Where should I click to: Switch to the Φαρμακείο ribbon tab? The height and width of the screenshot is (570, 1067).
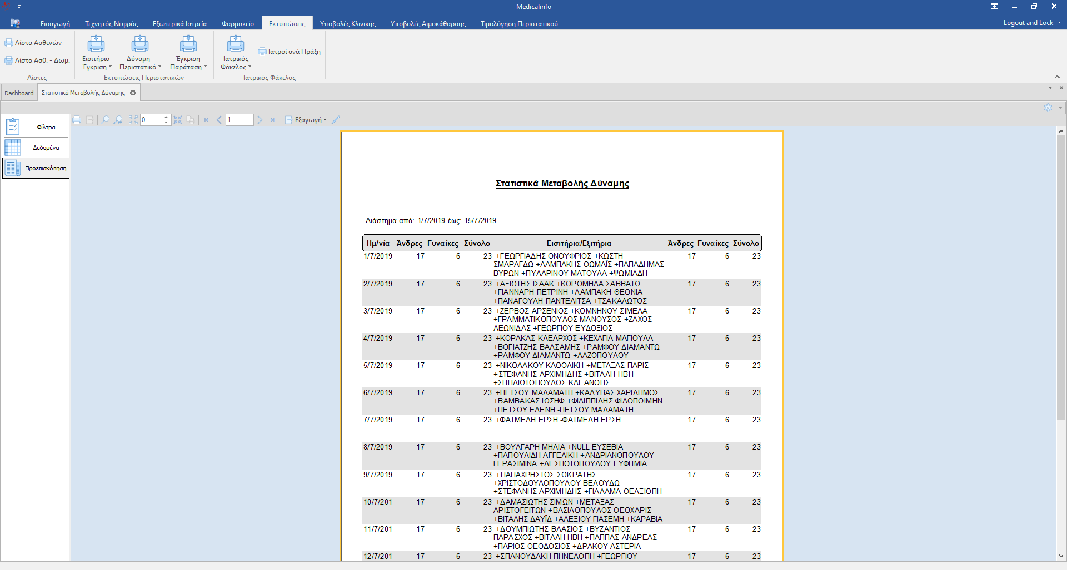(237, 24)
